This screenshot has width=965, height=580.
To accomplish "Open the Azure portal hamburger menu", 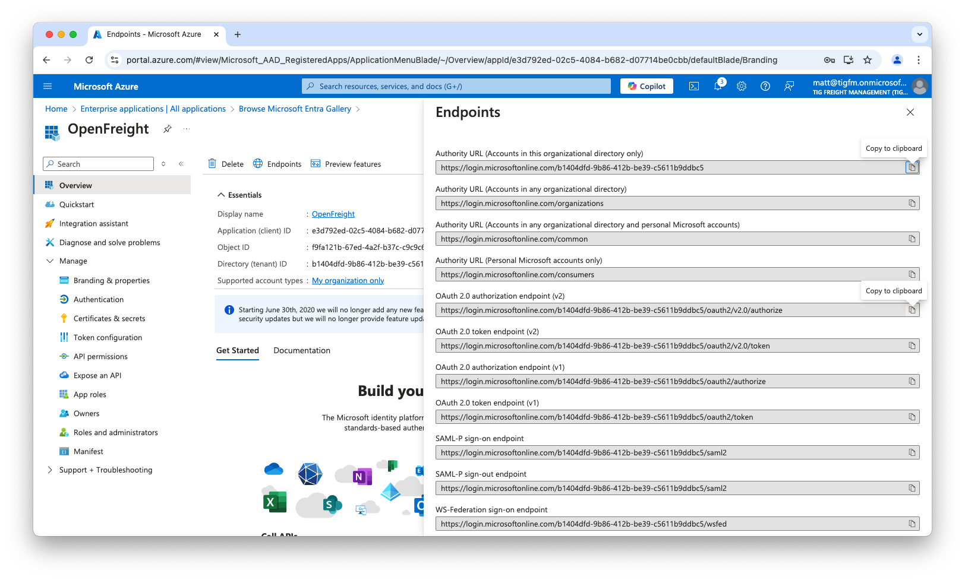I will [x=48, y=86].
